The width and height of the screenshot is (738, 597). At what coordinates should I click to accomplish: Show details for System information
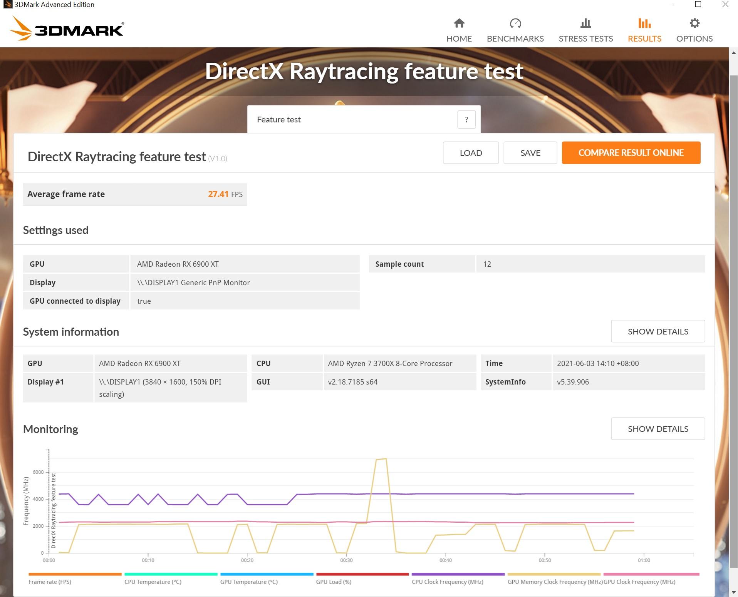click(658, 331)
